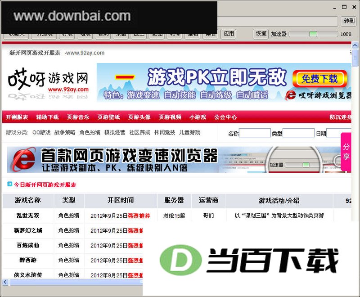The image size is (360, 297).
Task: Click 强烈推荐 in 乱世无双 row
Action: [x=139, y=216]
